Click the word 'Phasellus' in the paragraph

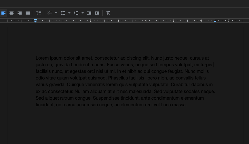click(118, 78)
